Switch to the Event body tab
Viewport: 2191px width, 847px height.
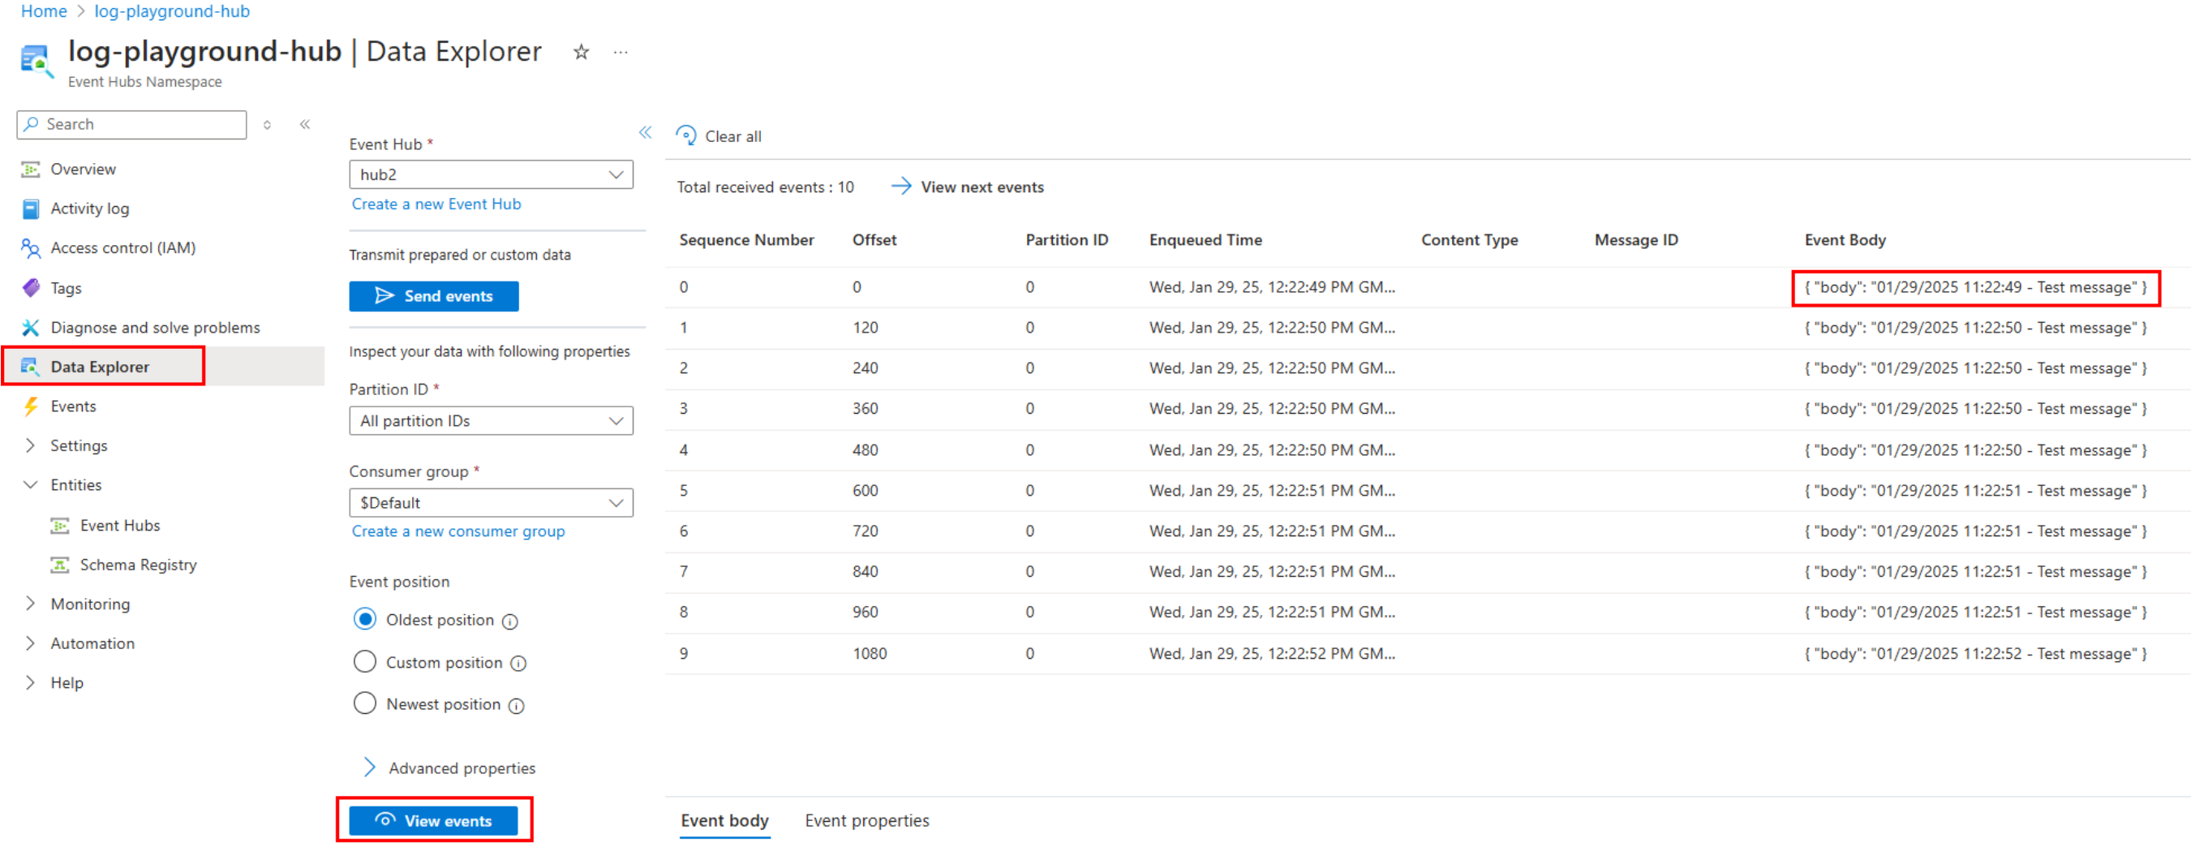tap(724, 821)
